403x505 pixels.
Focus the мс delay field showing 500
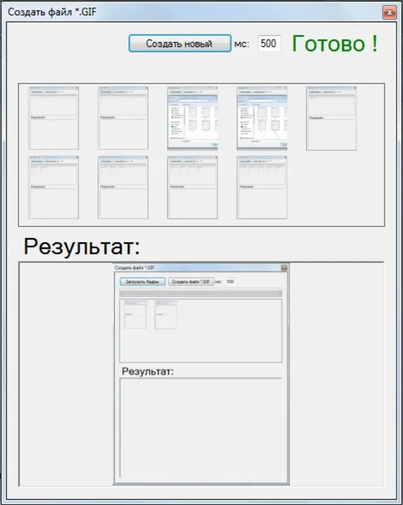click(x=269, y=43)
